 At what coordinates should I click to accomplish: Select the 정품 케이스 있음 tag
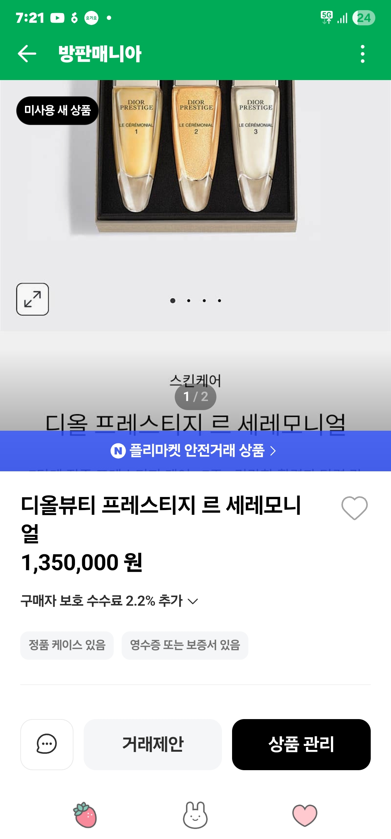[x=67, y=645]
